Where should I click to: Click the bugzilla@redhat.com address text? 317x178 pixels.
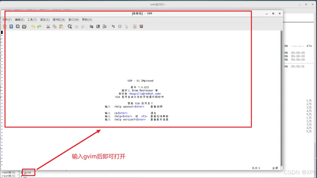(145, 94)
